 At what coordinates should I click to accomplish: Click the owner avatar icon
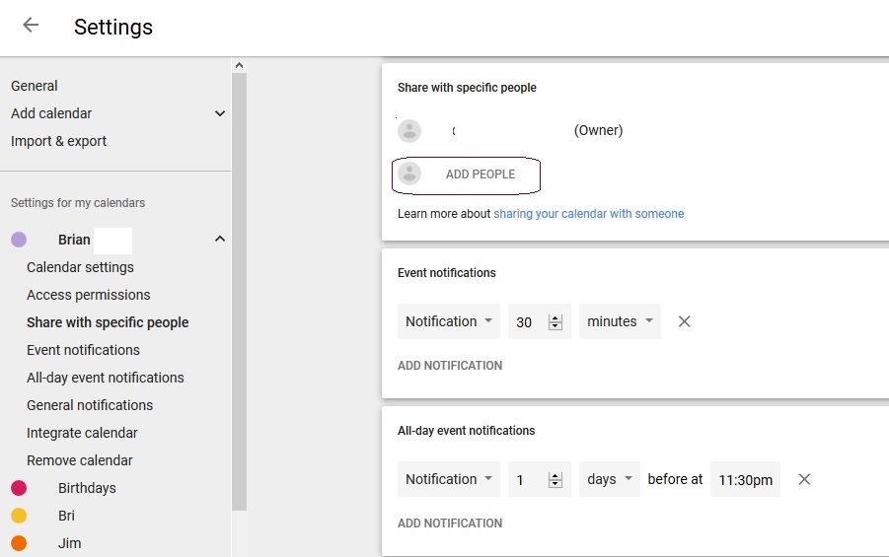(x=409, y=131)
